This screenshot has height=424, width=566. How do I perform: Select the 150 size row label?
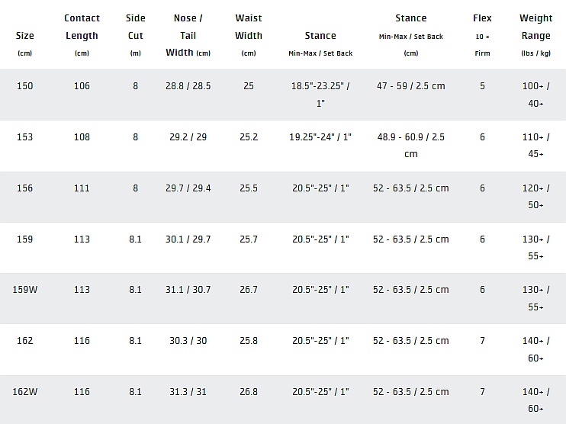coord(25,86)
